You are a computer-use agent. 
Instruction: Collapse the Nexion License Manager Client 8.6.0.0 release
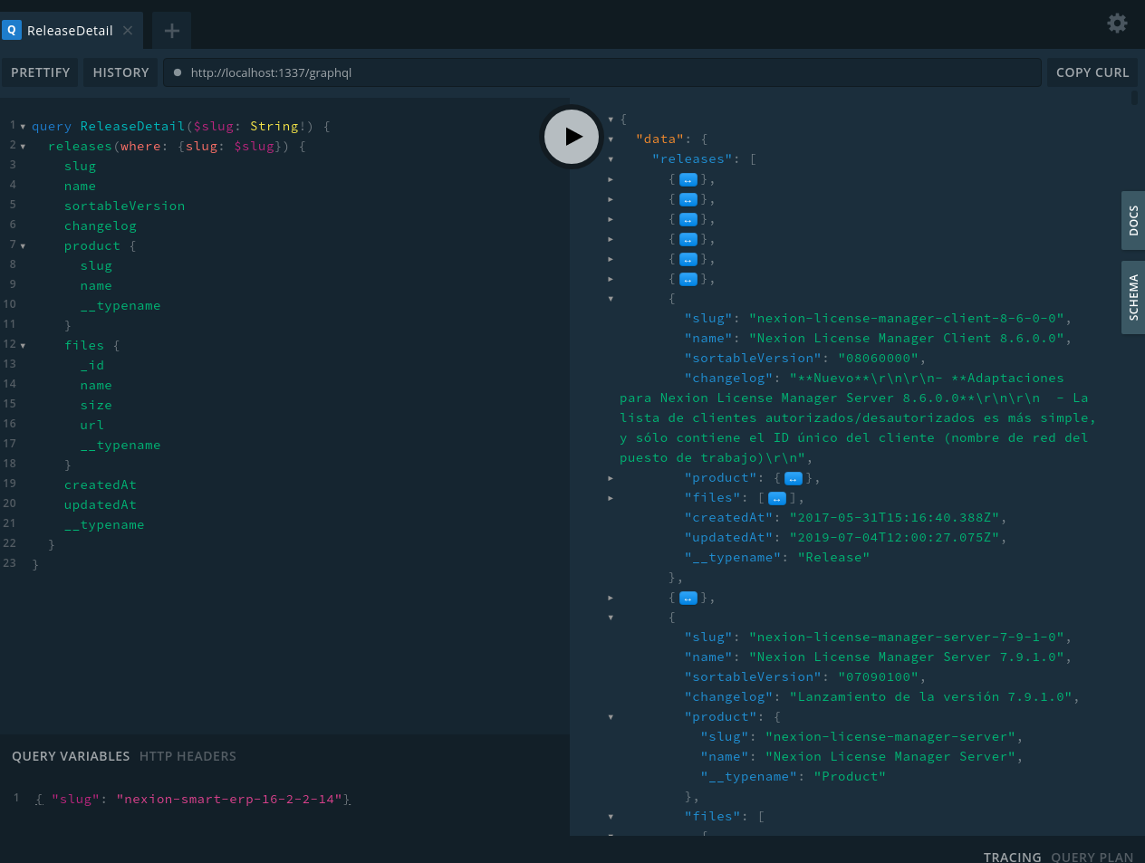(x=611, y=298)
